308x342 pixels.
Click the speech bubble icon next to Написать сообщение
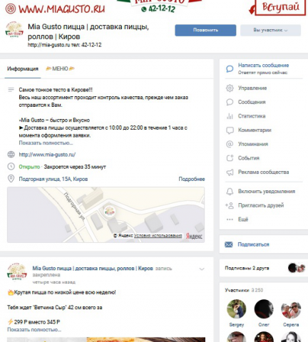point(230,69)
